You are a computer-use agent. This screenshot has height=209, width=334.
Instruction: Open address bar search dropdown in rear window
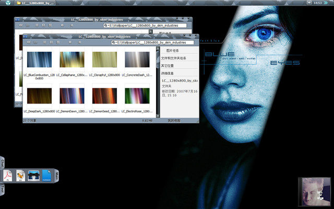coord(106,26)
